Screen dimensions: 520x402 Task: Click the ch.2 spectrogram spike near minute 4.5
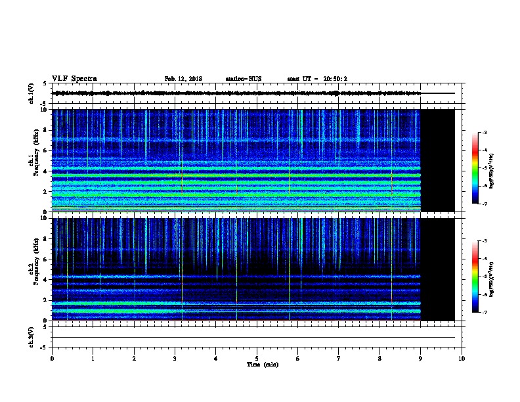pos(237,269)
